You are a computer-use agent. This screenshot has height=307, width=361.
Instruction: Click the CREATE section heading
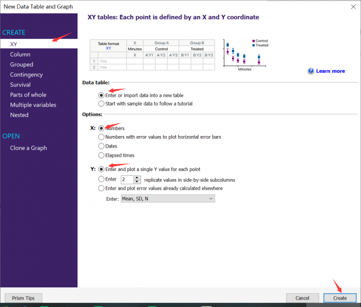(14, 32)
